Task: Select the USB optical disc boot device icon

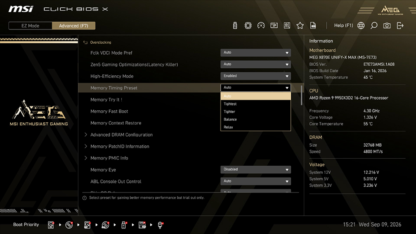Action: (x=105, y=225)
